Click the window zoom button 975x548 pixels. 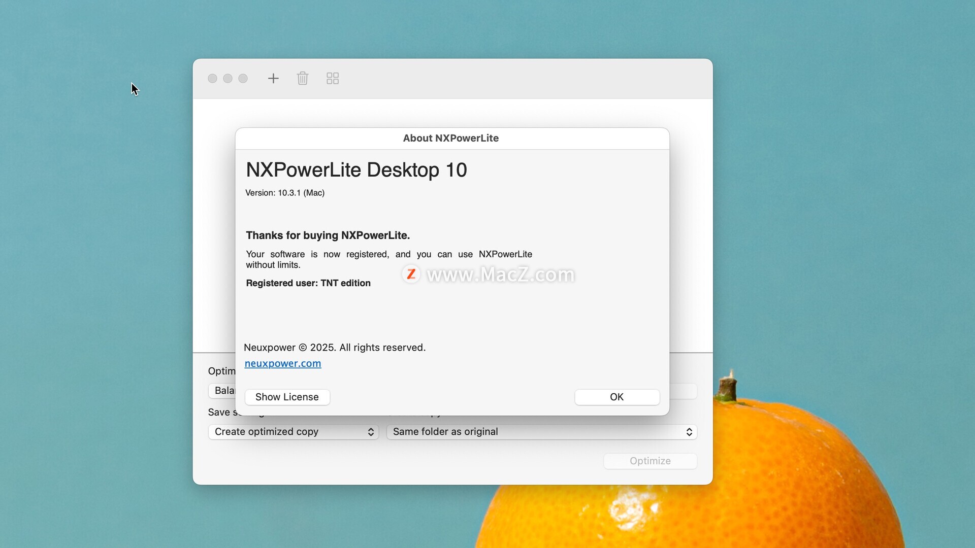tap(243, 78)
